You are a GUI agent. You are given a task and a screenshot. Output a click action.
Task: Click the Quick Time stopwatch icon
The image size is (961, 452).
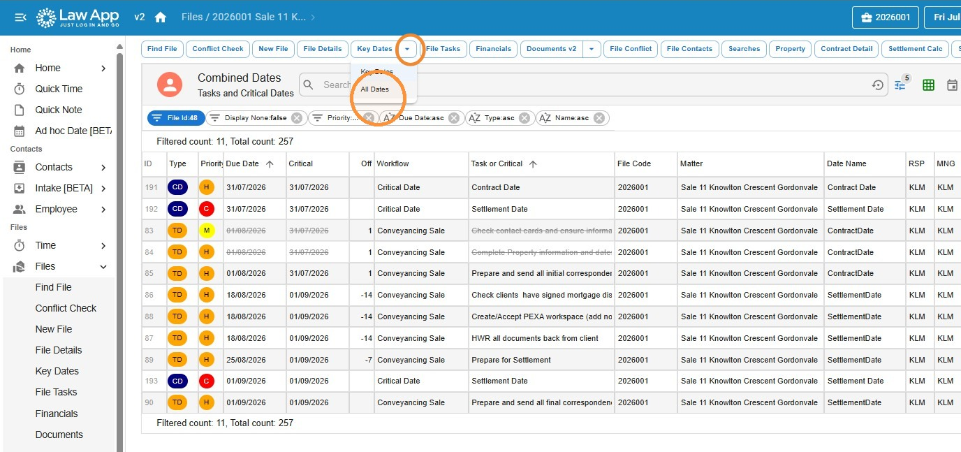point(20,89)
